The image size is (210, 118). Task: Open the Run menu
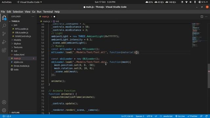point(39,12)
